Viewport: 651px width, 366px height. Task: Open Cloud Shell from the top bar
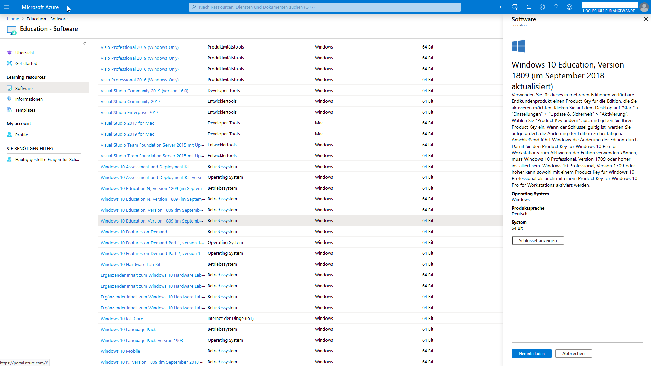(x=502, y=7)
